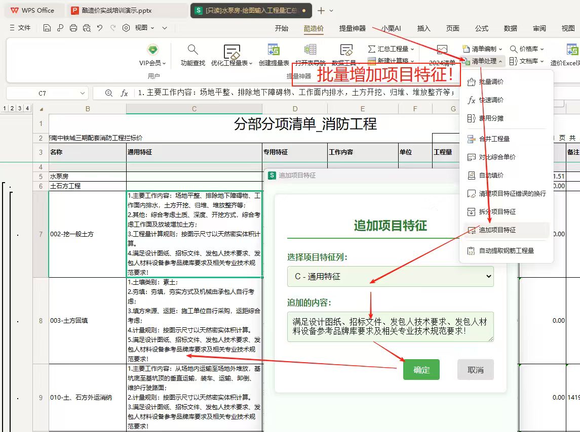The image size is (580, 432).
Task: Click the Save icon in quick access toolbar
Action: [x=47, y=28]
